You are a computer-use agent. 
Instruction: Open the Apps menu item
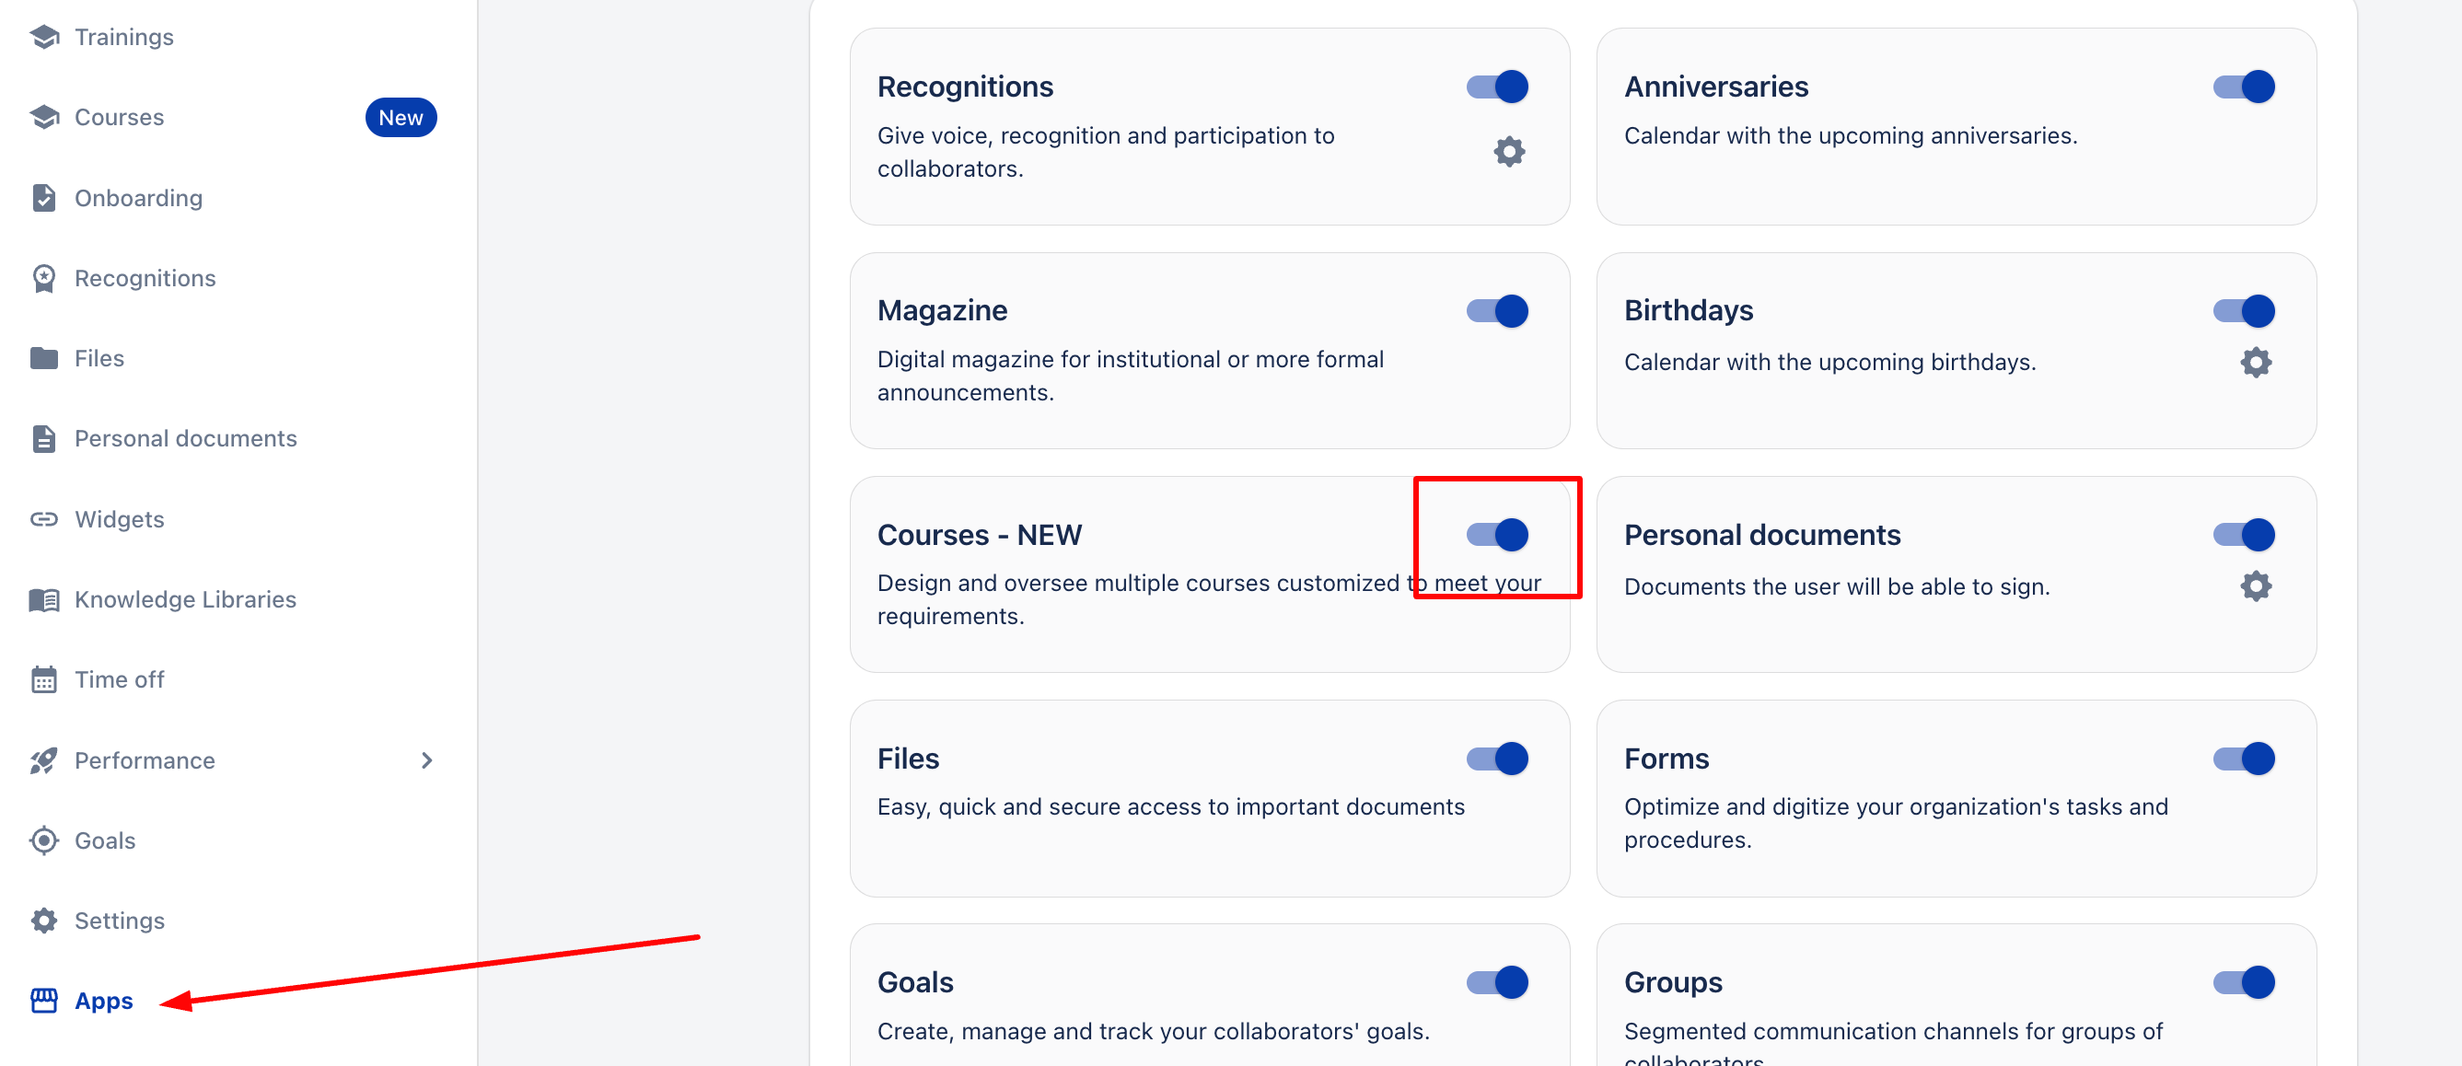pos(103,1001)
